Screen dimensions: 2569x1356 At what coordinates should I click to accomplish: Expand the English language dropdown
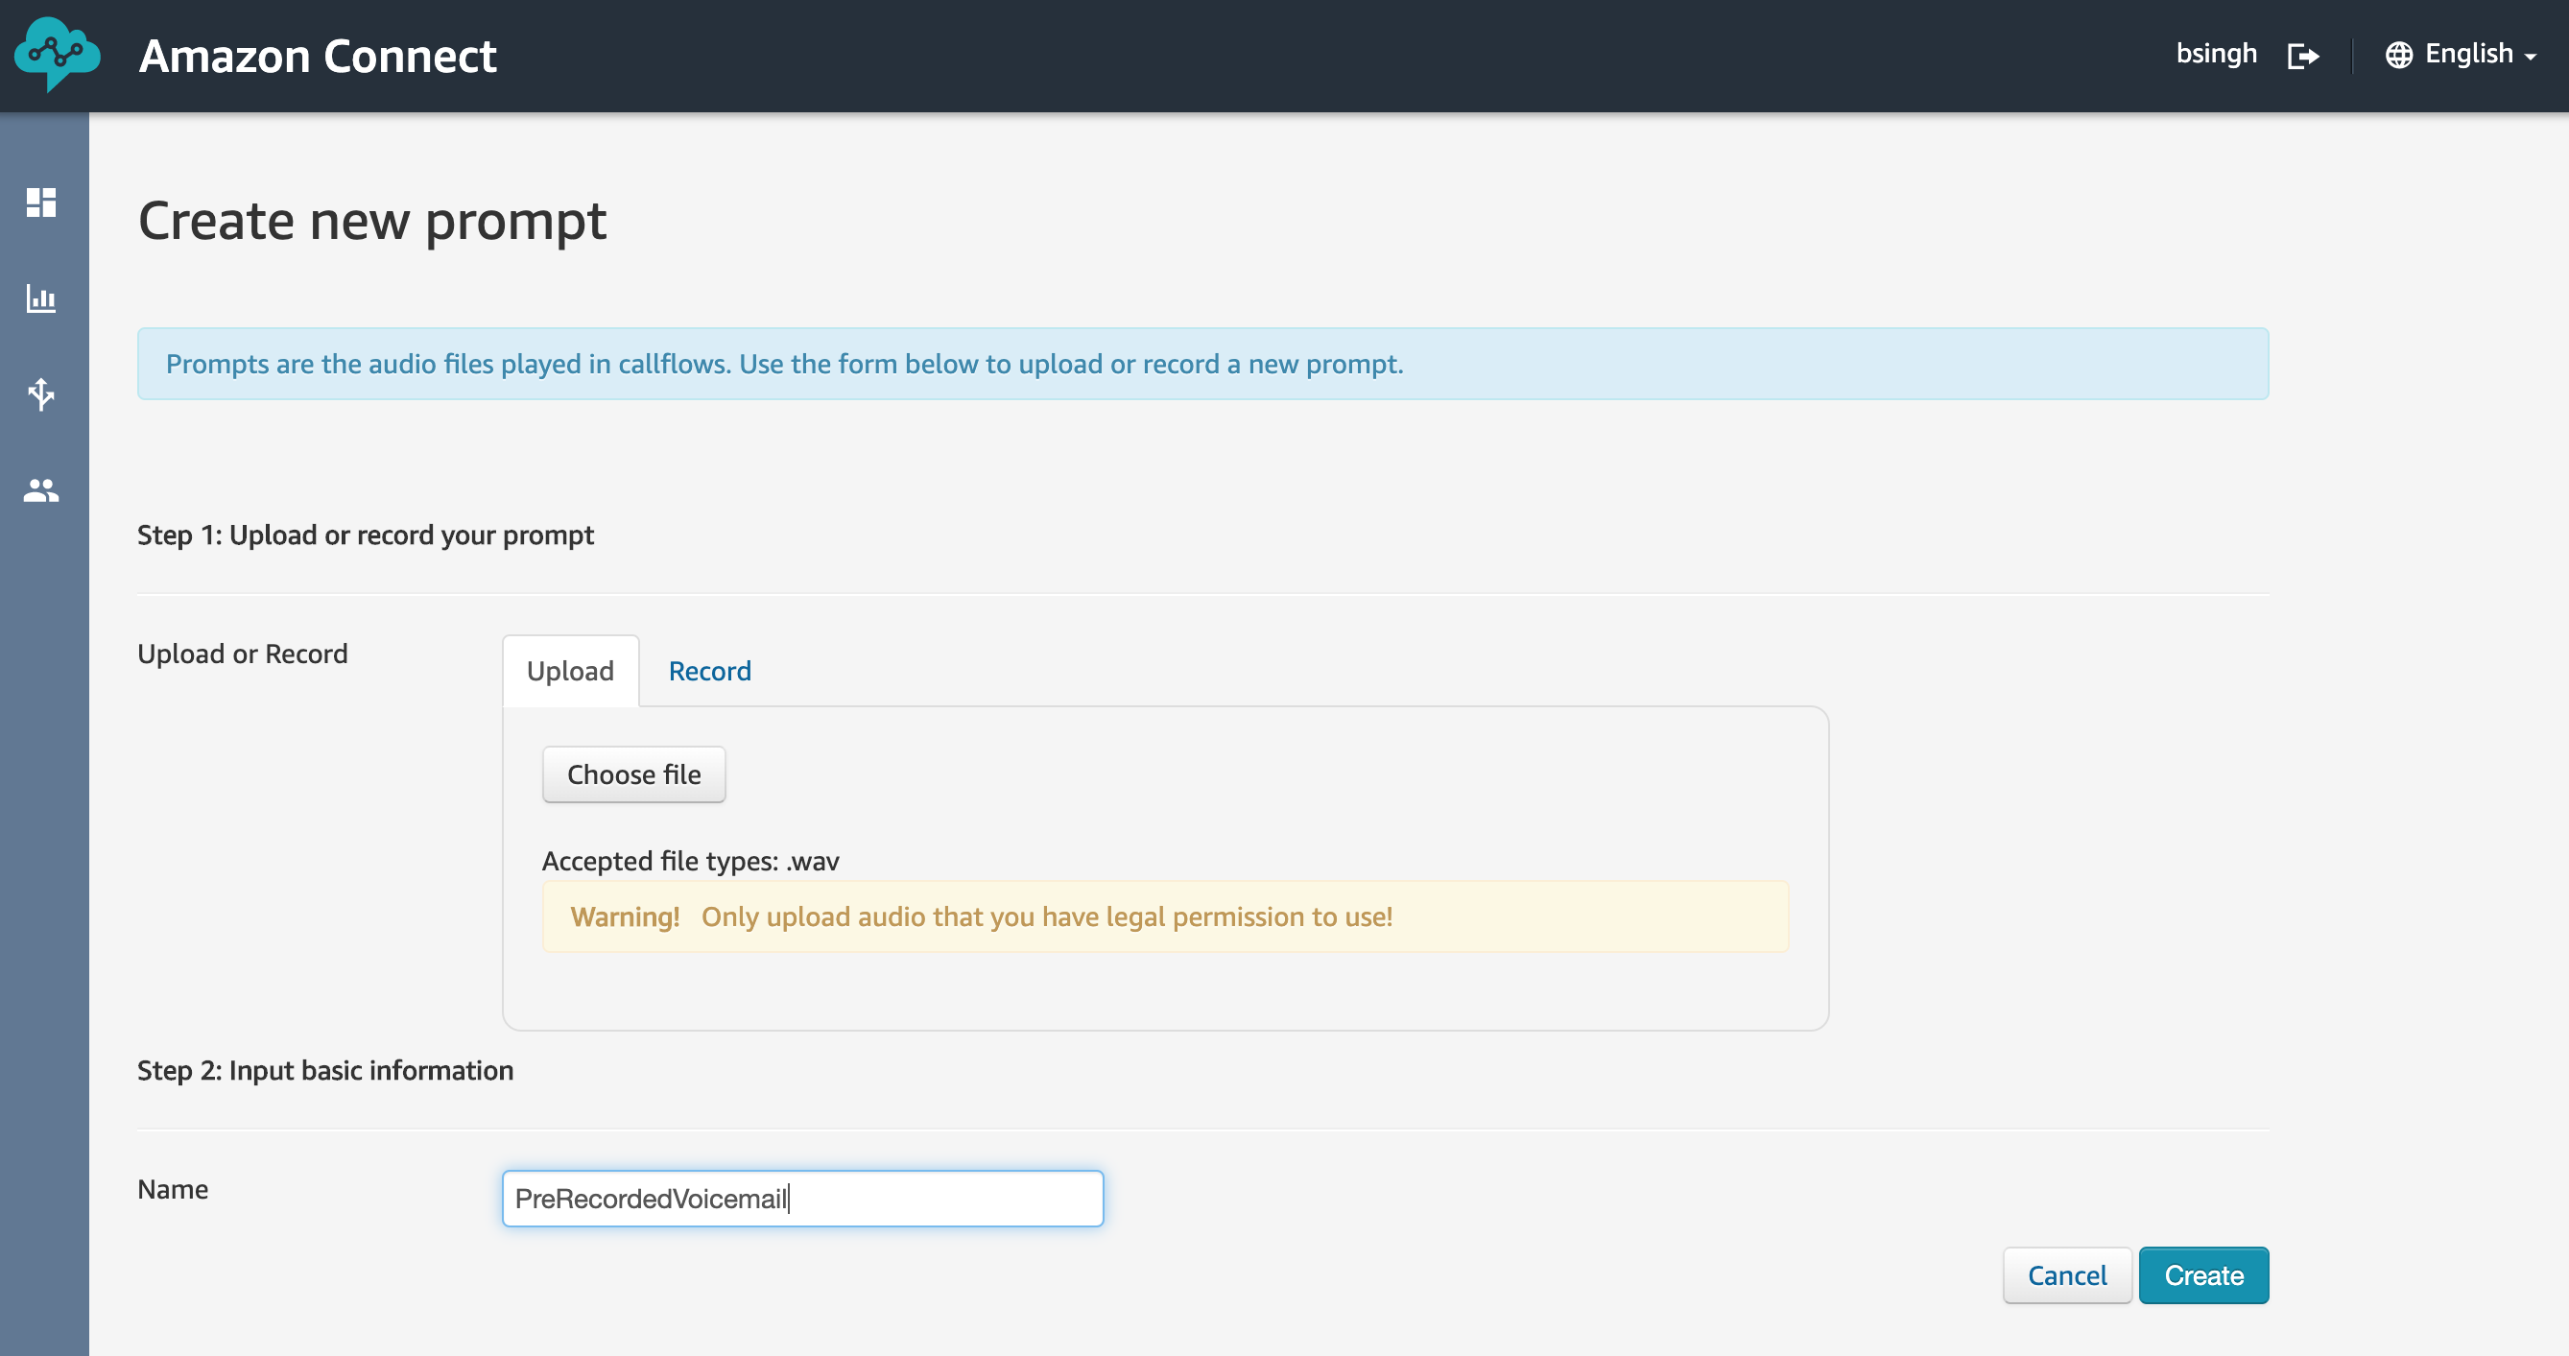2481,54
